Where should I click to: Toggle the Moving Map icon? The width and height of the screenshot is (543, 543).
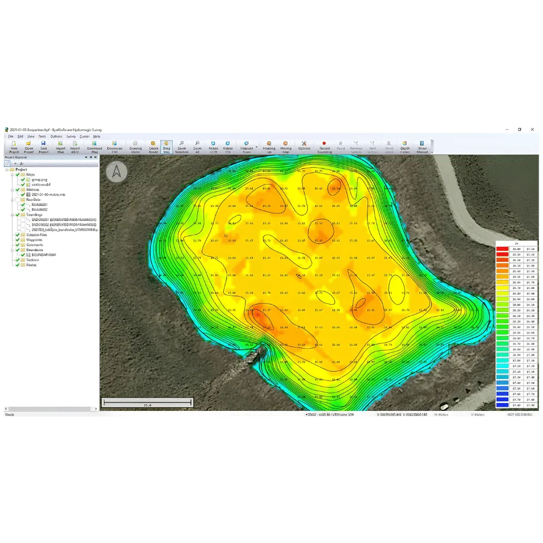click(286, 147)
